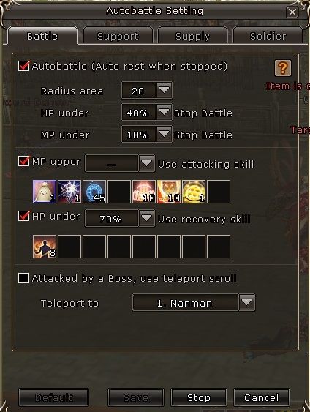Switch to the Soldier tab

pyautogui.click(x=268, y=36)
